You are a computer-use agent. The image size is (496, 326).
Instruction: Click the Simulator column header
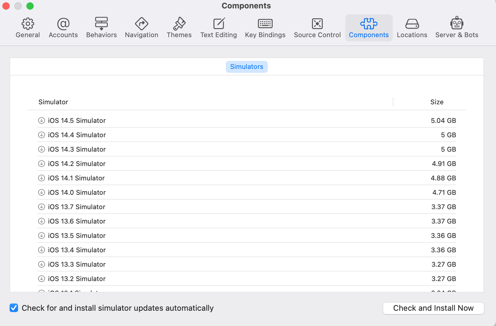pos(53,102)
